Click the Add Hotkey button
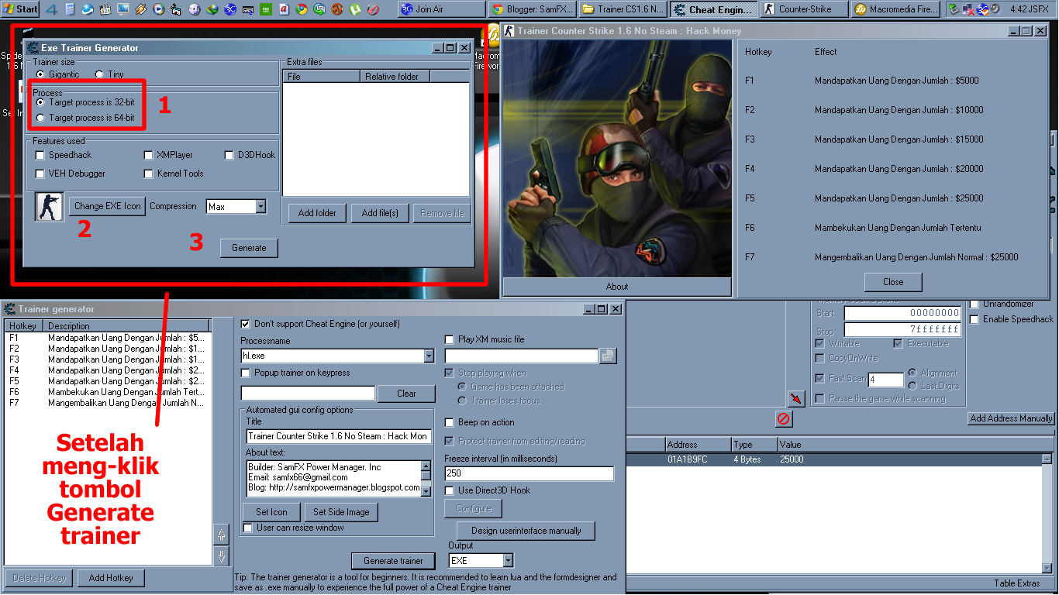Screen dimensions: 1059x595 click(111, 578)
